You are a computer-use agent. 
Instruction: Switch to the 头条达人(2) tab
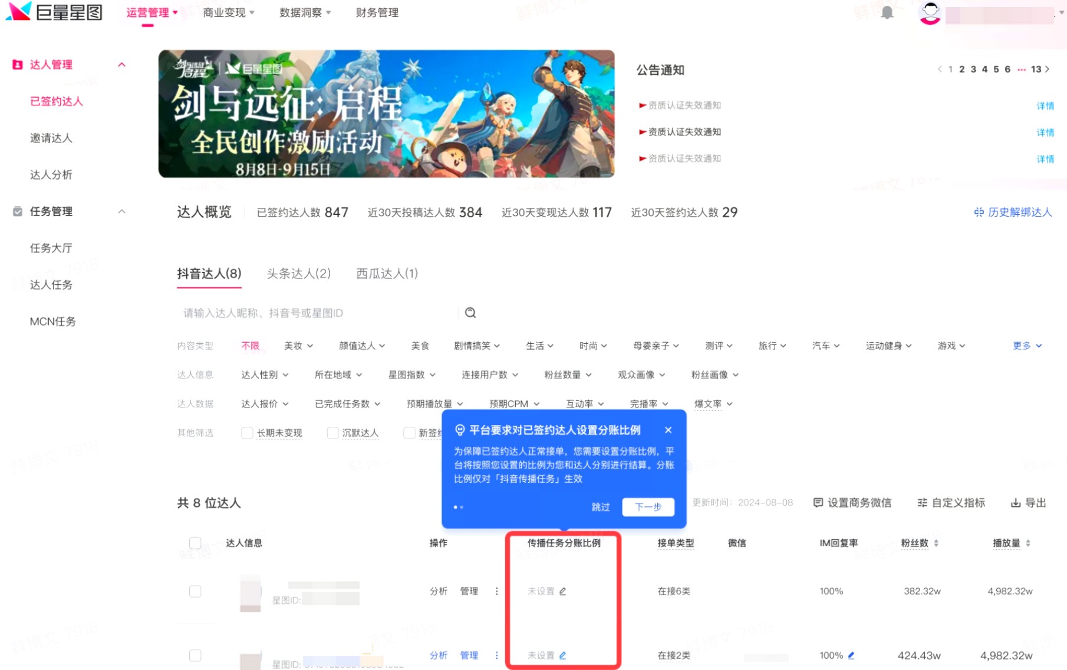[x=299, y=274]
